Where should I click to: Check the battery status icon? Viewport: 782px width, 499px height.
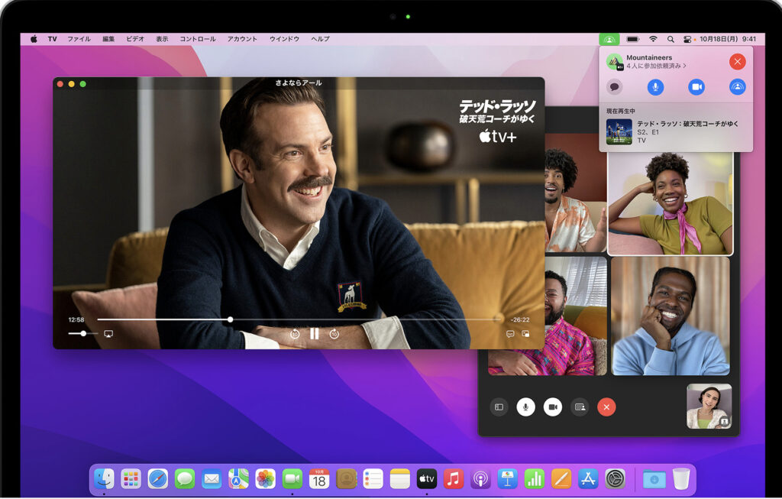click(633, 39)
